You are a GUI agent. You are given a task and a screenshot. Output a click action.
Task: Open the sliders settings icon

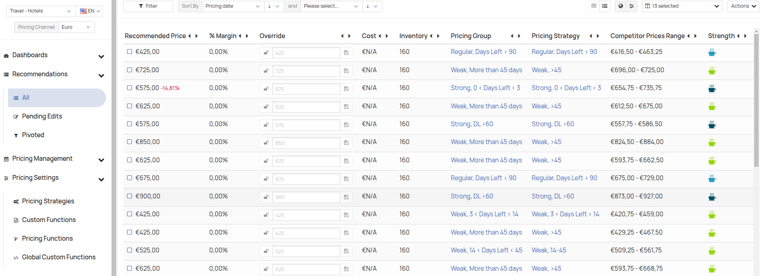(x=632, y=6)
